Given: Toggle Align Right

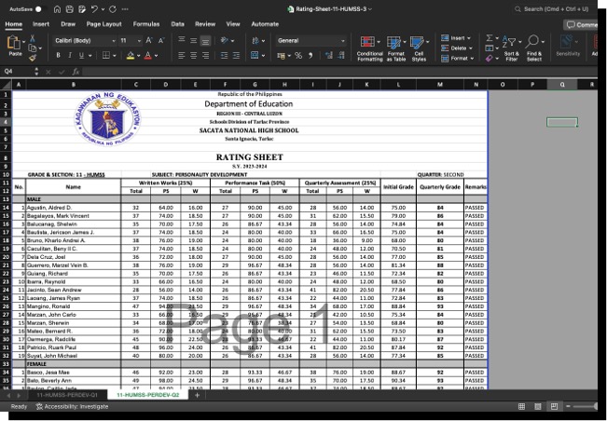Looking at the screenshot, I should (205, 56).
